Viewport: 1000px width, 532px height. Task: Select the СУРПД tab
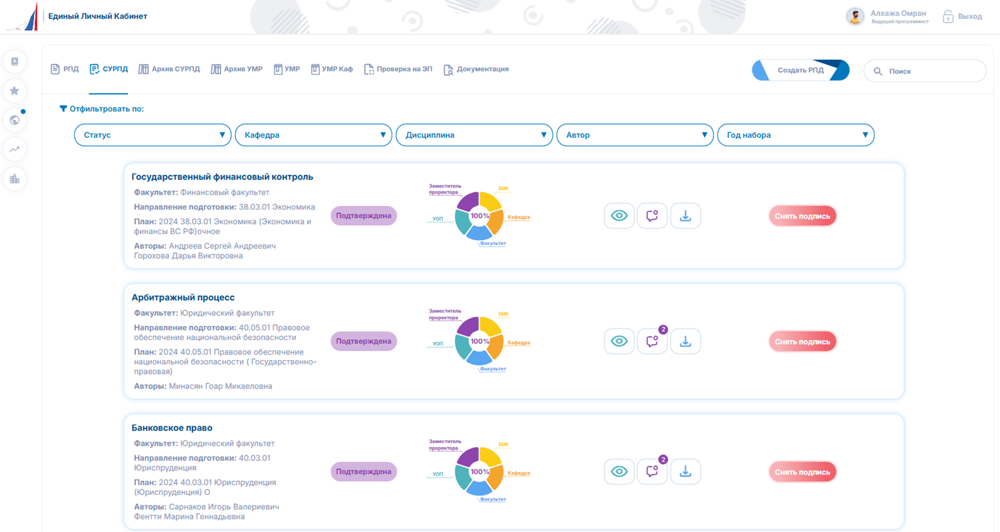coord(108,69)
